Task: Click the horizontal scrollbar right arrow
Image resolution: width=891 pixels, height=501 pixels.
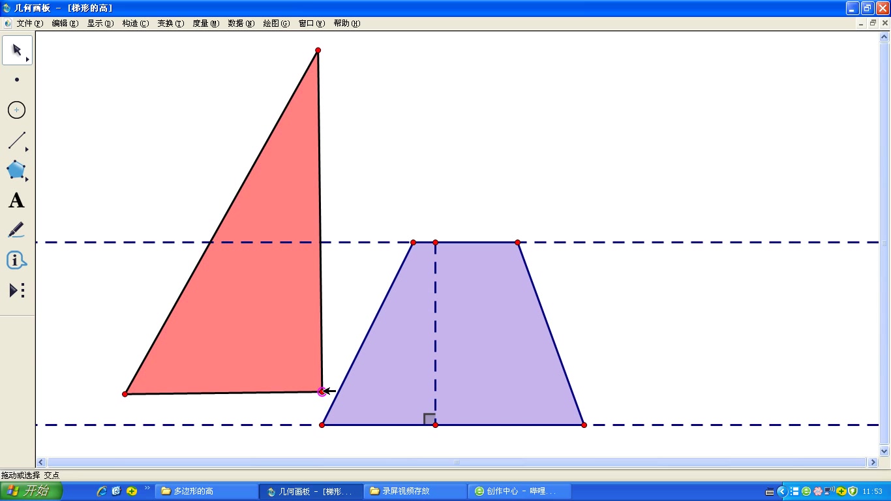Action: 873,463
